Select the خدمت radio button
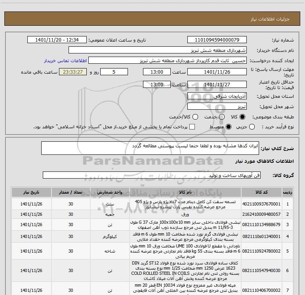 point(222,117)
